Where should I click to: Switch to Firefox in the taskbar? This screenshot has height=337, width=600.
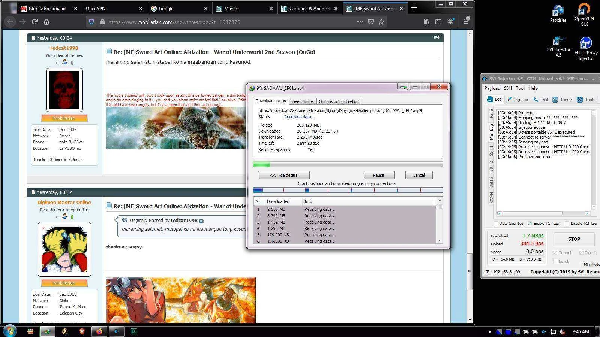coord(99,331)
